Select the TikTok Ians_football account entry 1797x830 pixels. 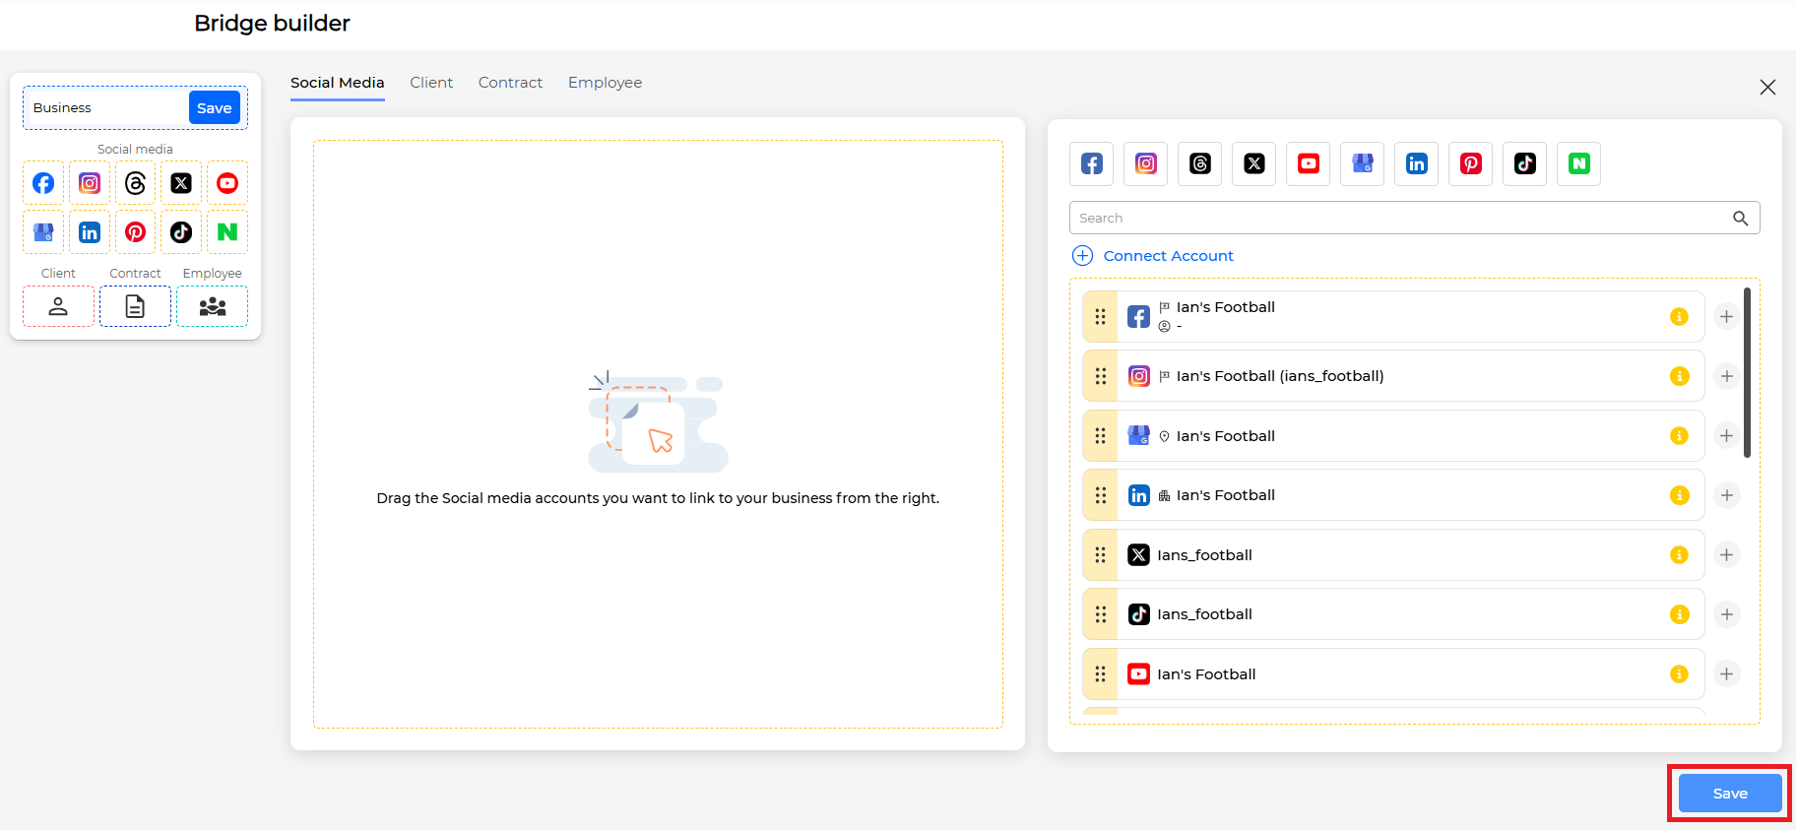pos(1393,614)
